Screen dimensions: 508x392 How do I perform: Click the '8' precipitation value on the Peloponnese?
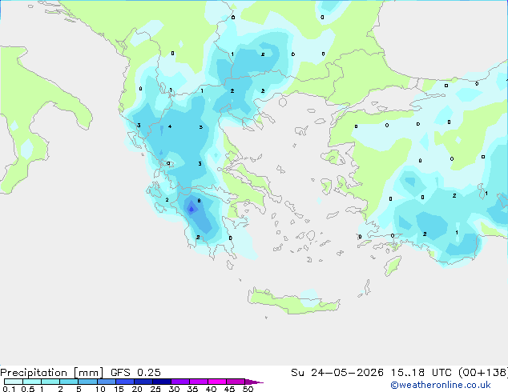click(199, 201)
